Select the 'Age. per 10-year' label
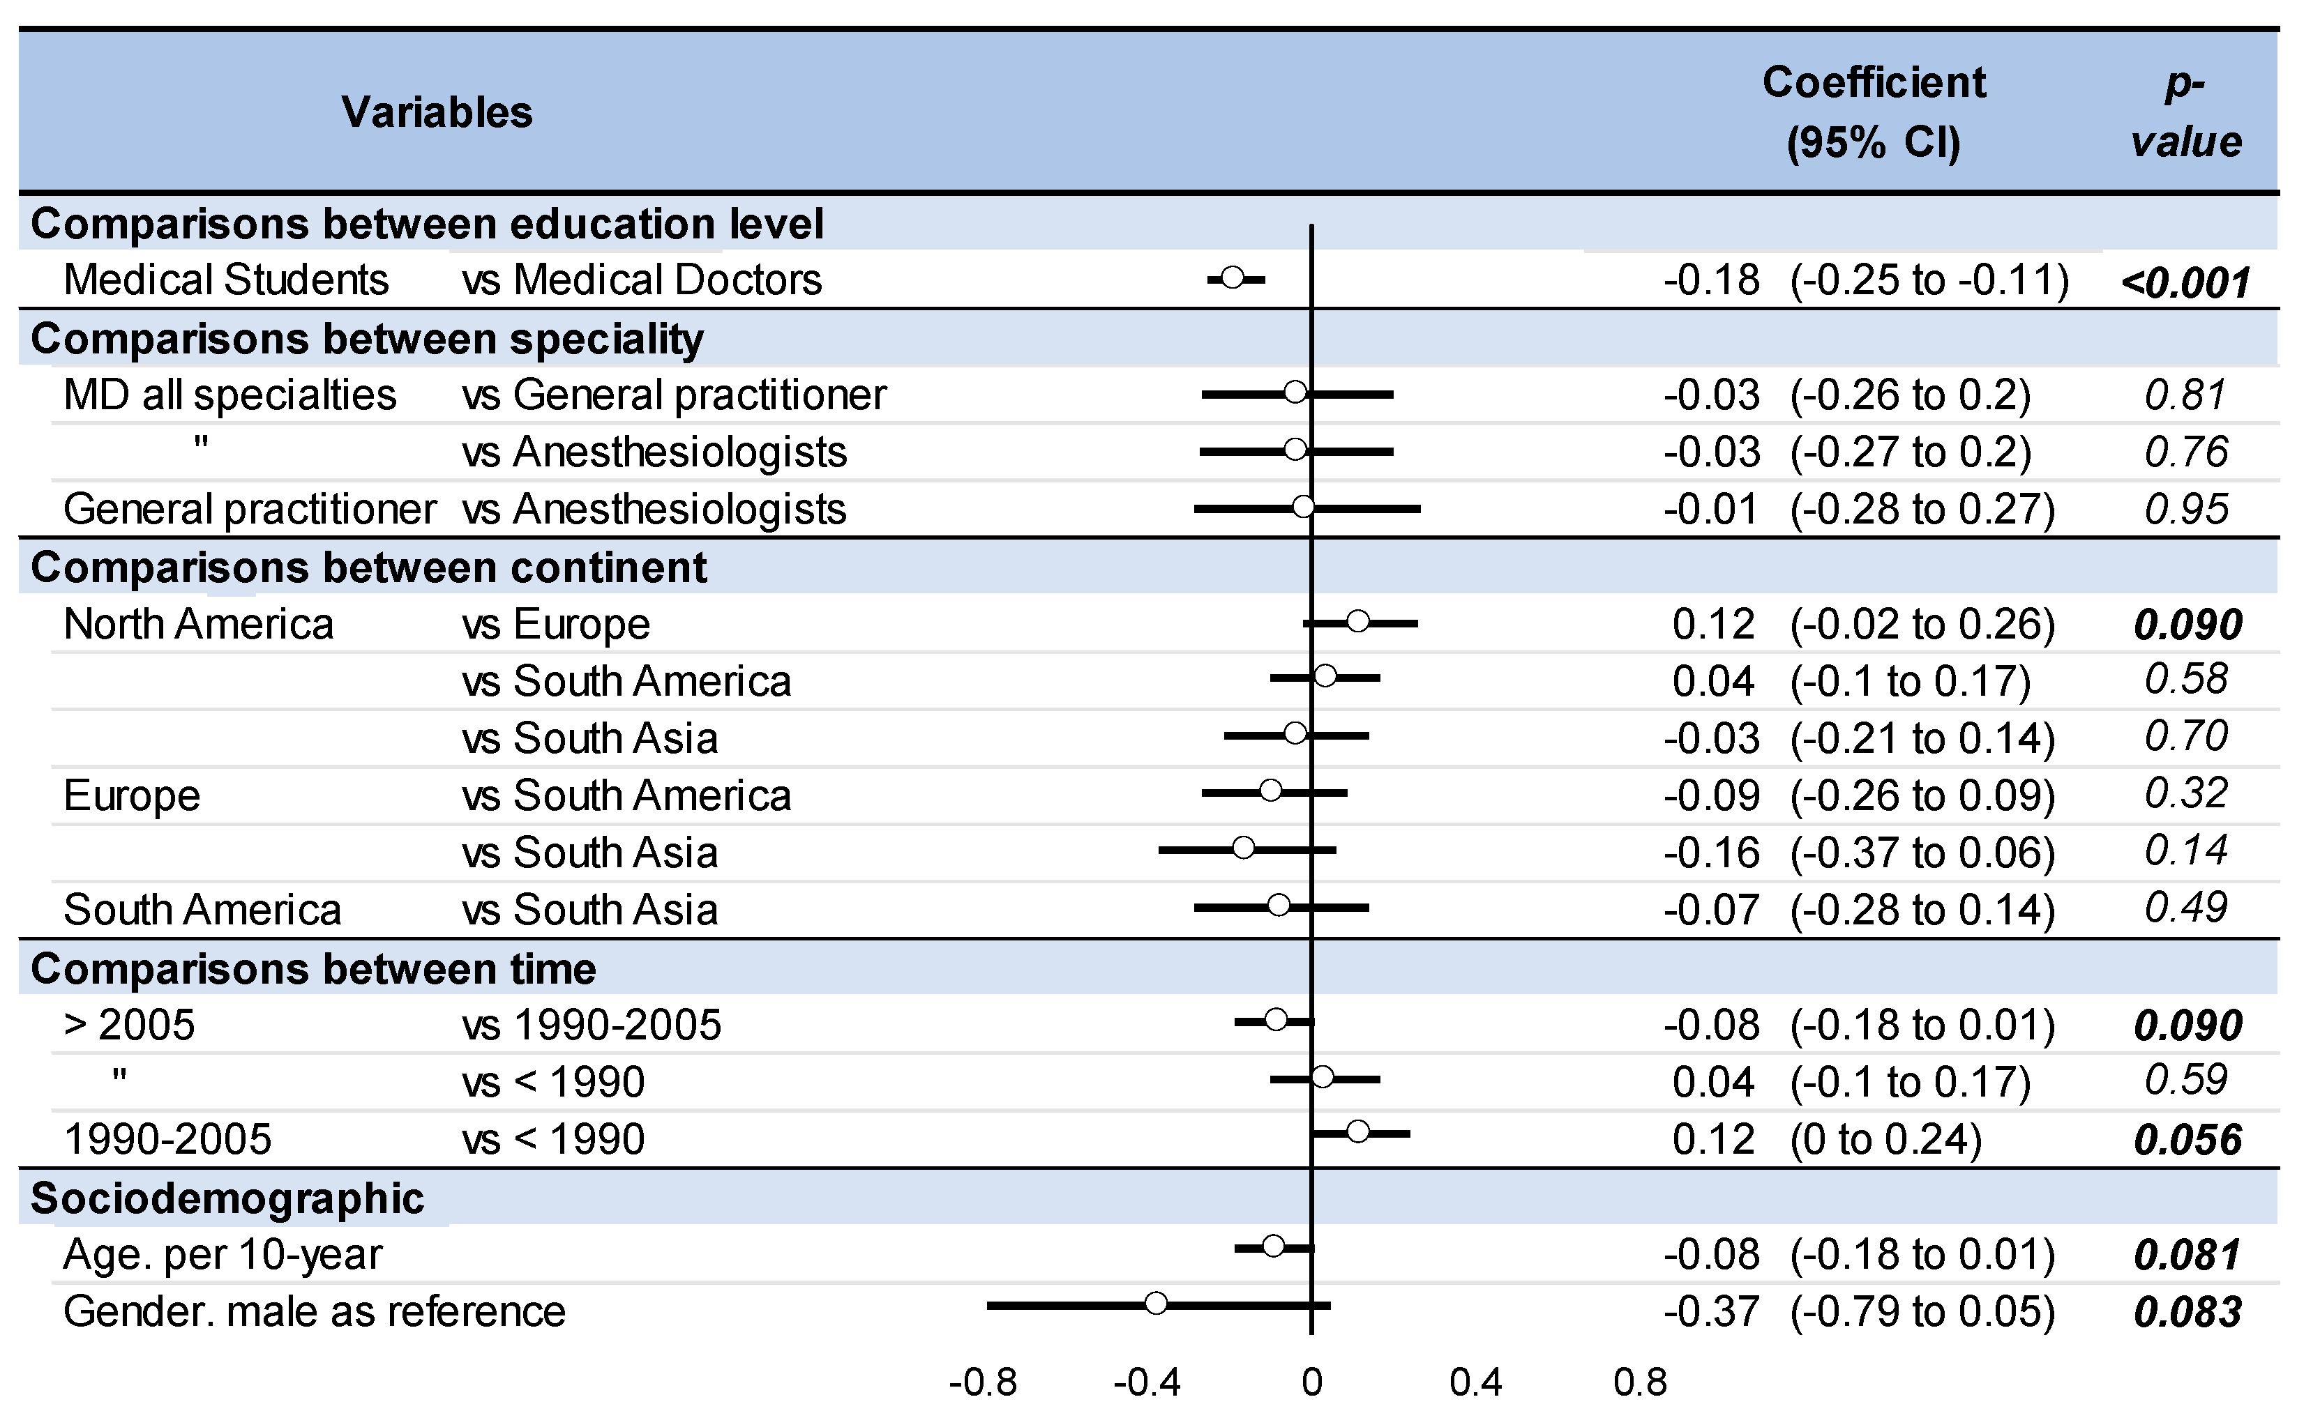2297x1411 pixels. 223,1255
